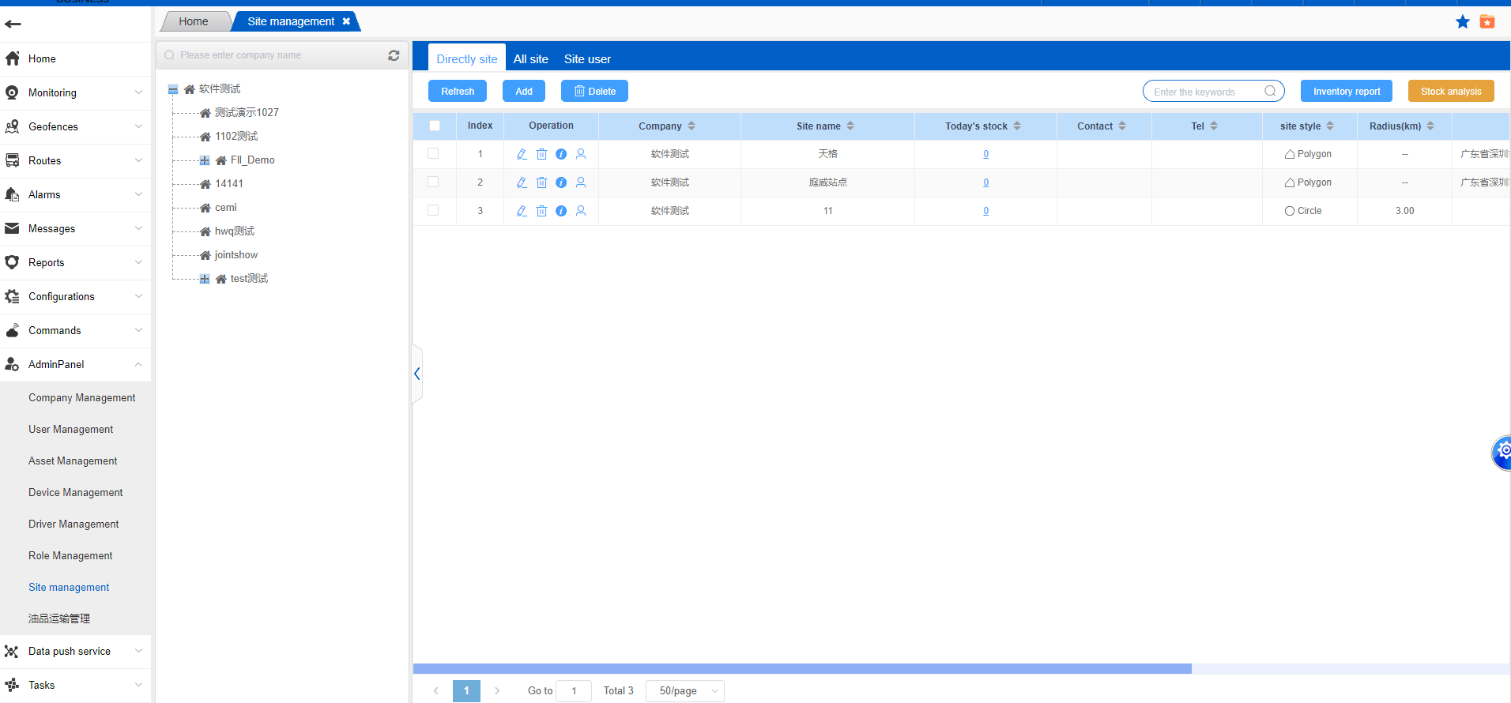Click the trash icon in row 2

541,182
